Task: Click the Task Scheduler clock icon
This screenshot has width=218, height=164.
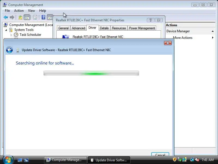Action: [x=16, y=35]
